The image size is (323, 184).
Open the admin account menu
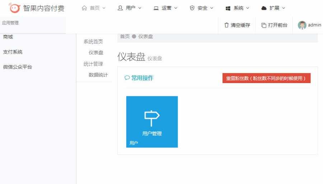309,25
